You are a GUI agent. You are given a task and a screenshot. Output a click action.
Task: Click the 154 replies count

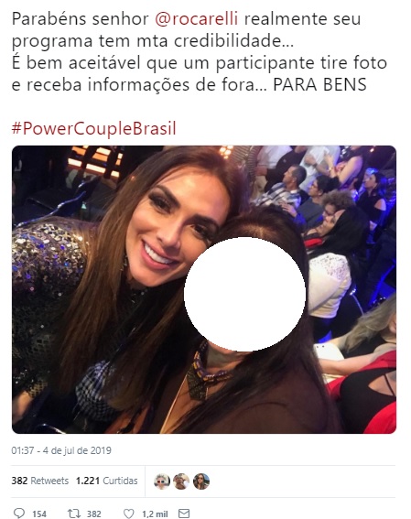(x=39, y=514)
